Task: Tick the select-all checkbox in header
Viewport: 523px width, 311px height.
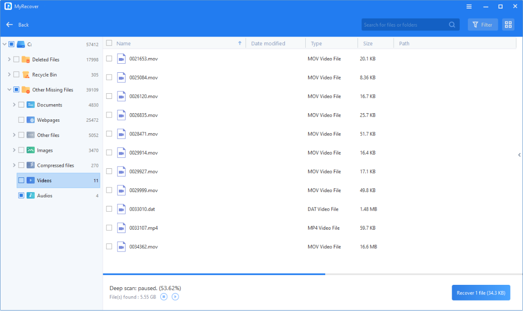Action: [109, 43]
